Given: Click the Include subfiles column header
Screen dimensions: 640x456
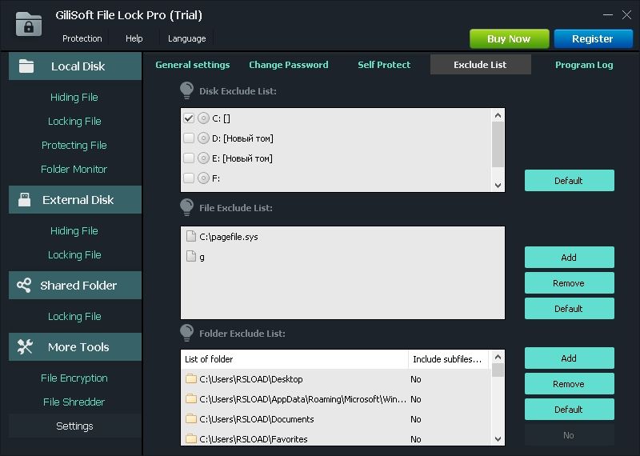Looking at the screenshot, I should point(449,359).
